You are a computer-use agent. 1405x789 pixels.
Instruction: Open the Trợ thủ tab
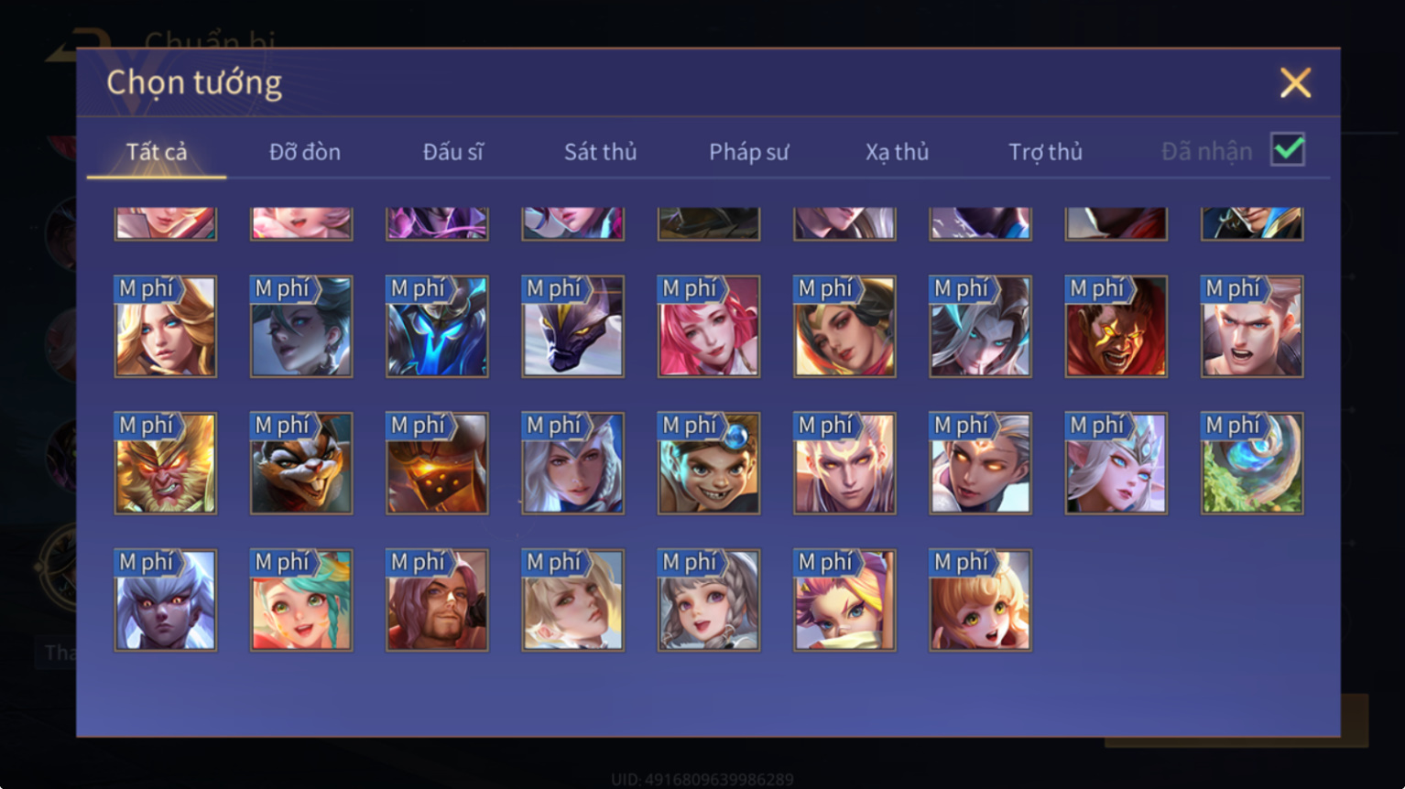[x=1045, y=152]
